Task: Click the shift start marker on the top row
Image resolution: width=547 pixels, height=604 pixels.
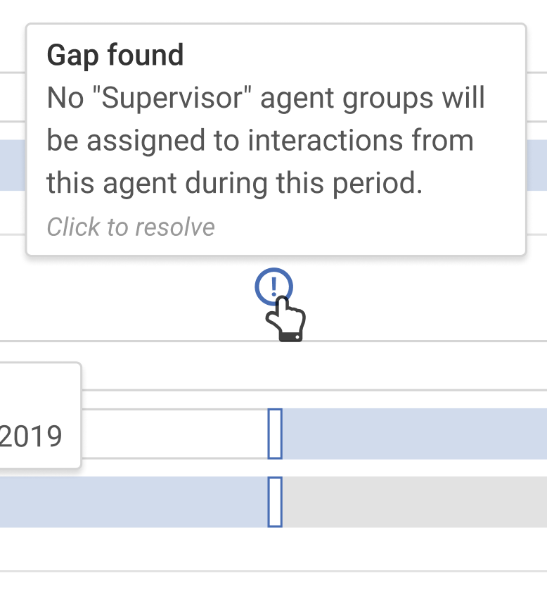Action: pos(273,432)
